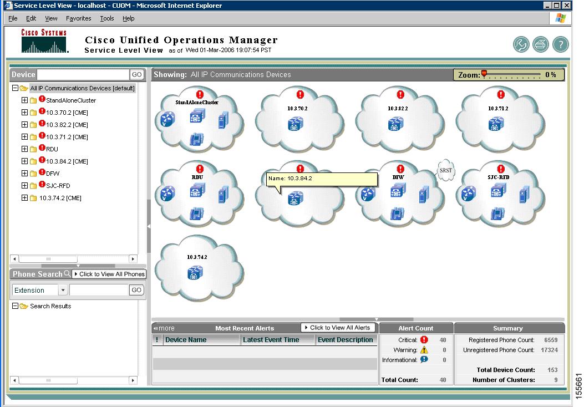584x407 pixels.
Task: Adjust the Zoom slider handle
Action: click(484, 73)
